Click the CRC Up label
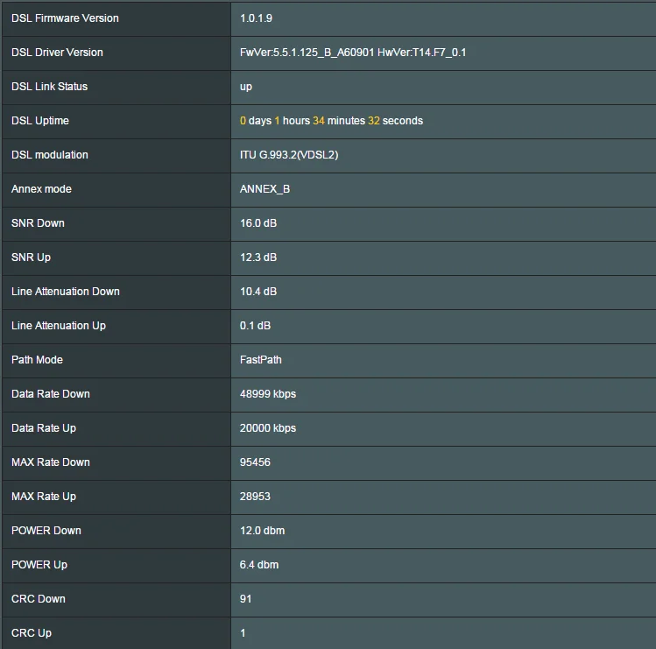 (32, 633)
